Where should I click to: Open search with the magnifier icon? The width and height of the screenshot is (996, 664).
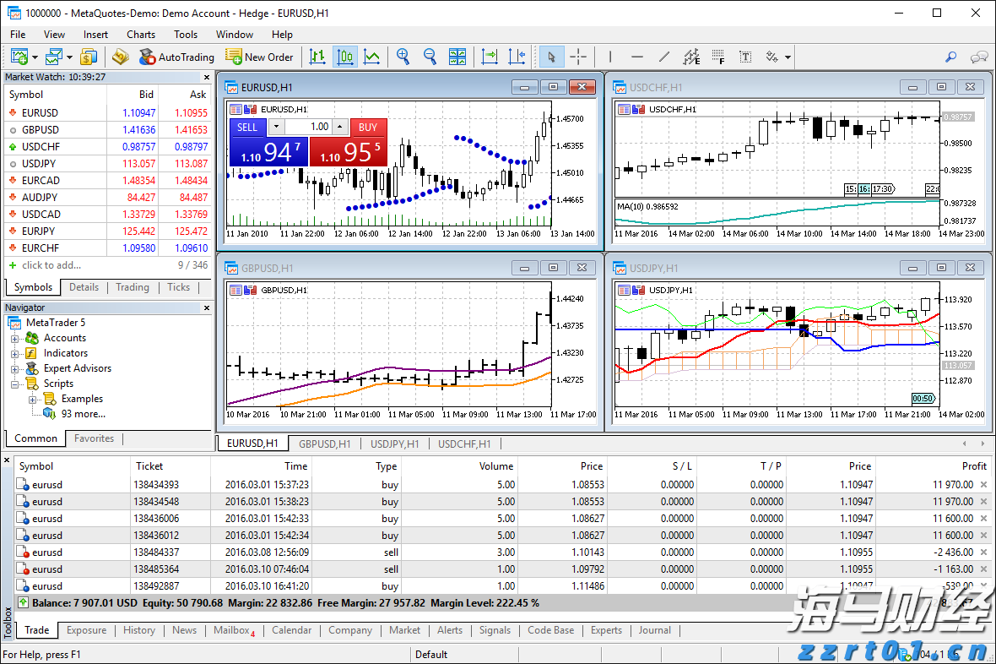click(950, 57)
